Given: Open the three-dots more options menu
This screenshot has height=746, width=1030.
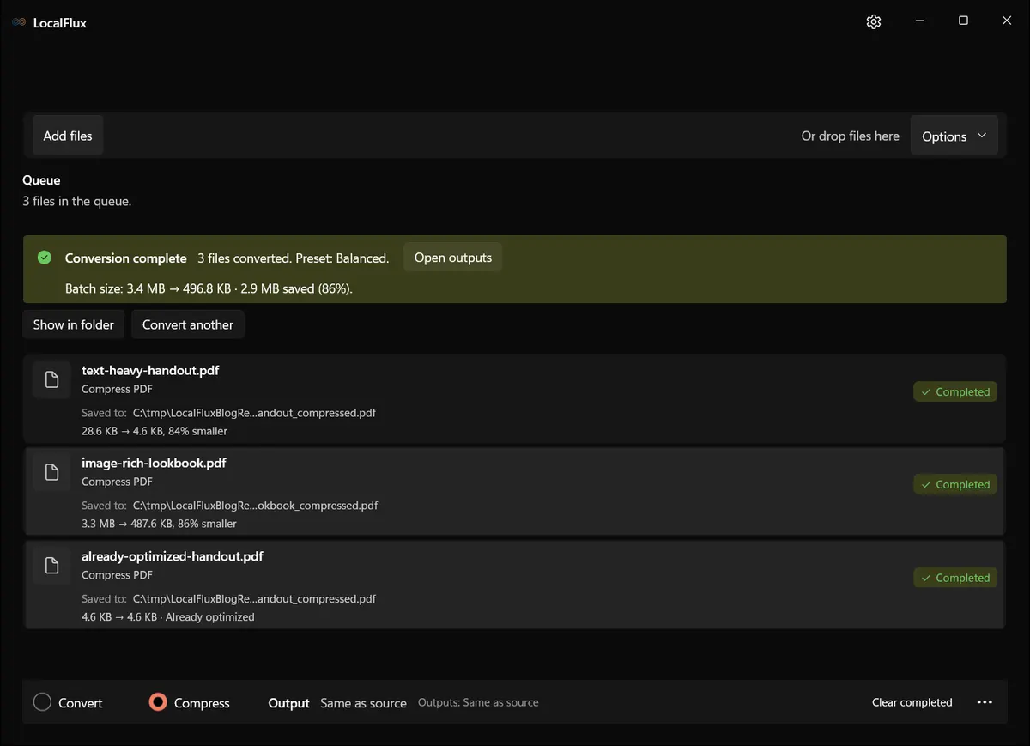Looking at the screenshot, I should 985,702.
